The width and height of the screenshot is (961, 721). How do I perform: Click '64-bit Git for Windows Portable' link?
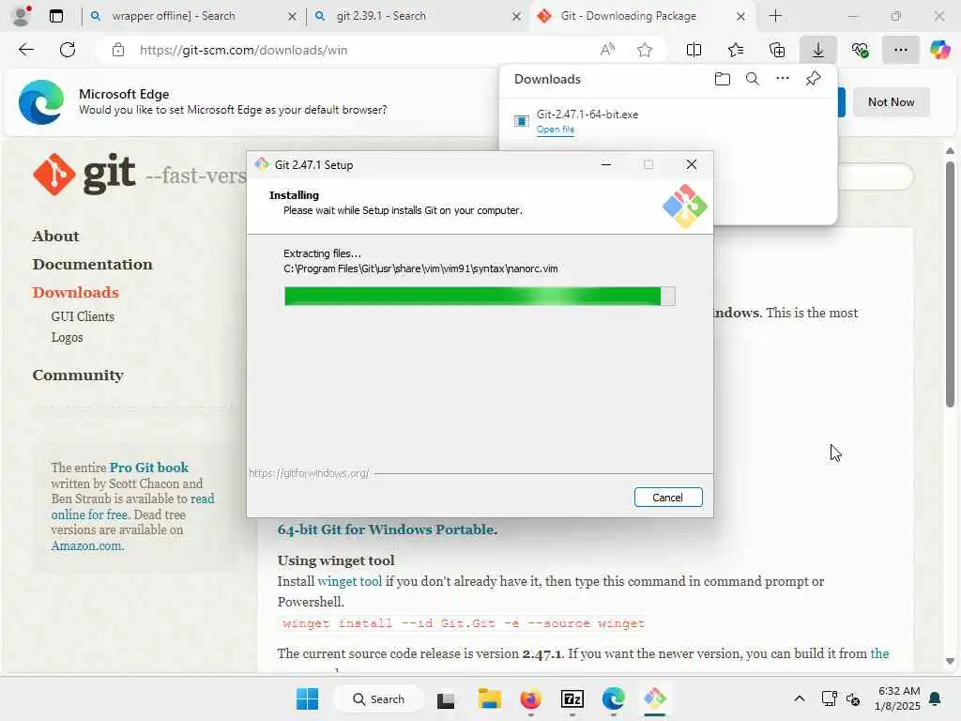pyautogui.click(x=386, y=529)
